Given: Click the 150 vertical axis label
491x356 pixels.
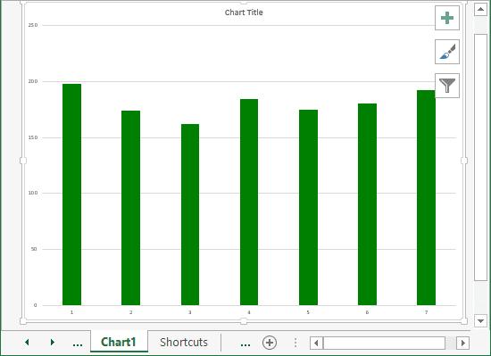Looking at the screenshot, I should [33, 137].
